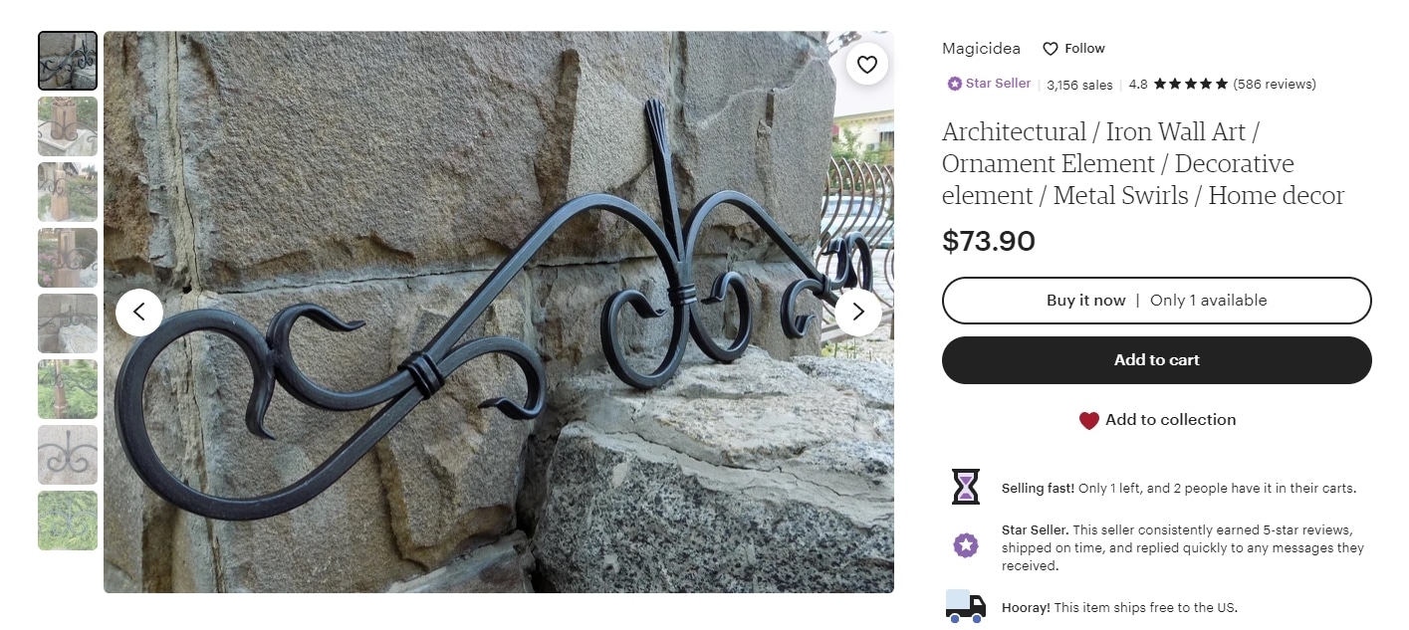
Task: Click Buy it now button
Action: point(1157,301)
